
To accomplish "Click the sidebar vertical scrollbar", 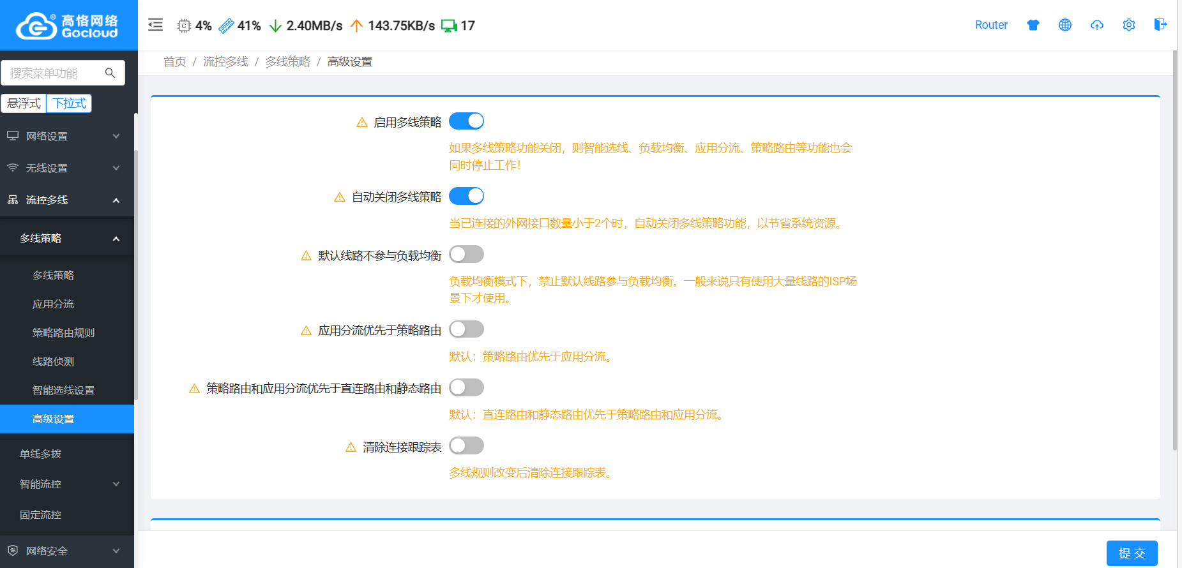I will (136, 274).
